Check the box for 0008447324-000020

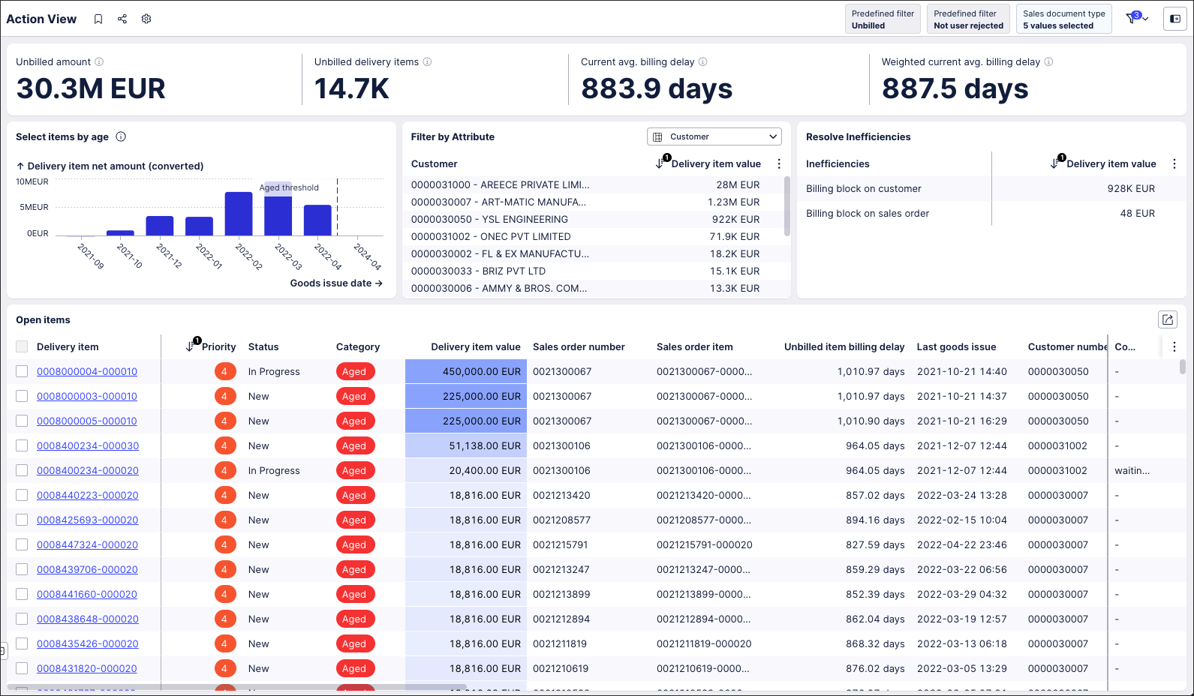22,544
